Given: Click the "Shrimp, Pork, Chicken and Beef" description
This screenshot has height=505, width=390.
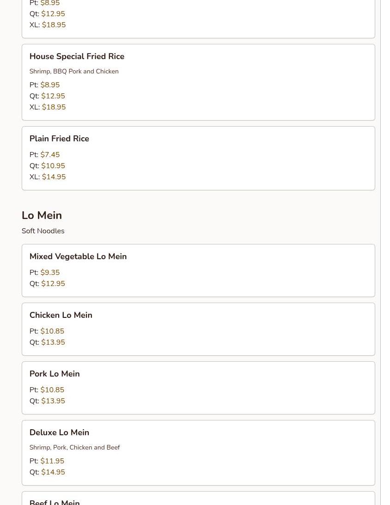Looking at the screenshot, I should point(74,448).
